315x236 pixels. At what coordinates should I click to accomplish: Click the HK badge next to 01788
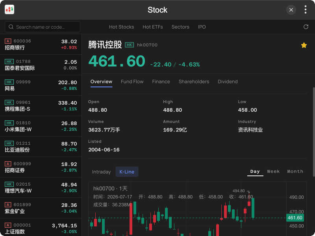click(x=9, y=62)
